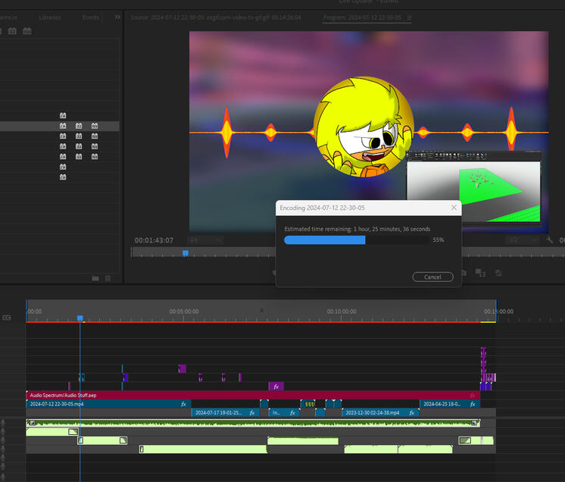This screenshot has height=482, width=565.
Task: Open Program monitor wrench settings
Action: (550, 240)
